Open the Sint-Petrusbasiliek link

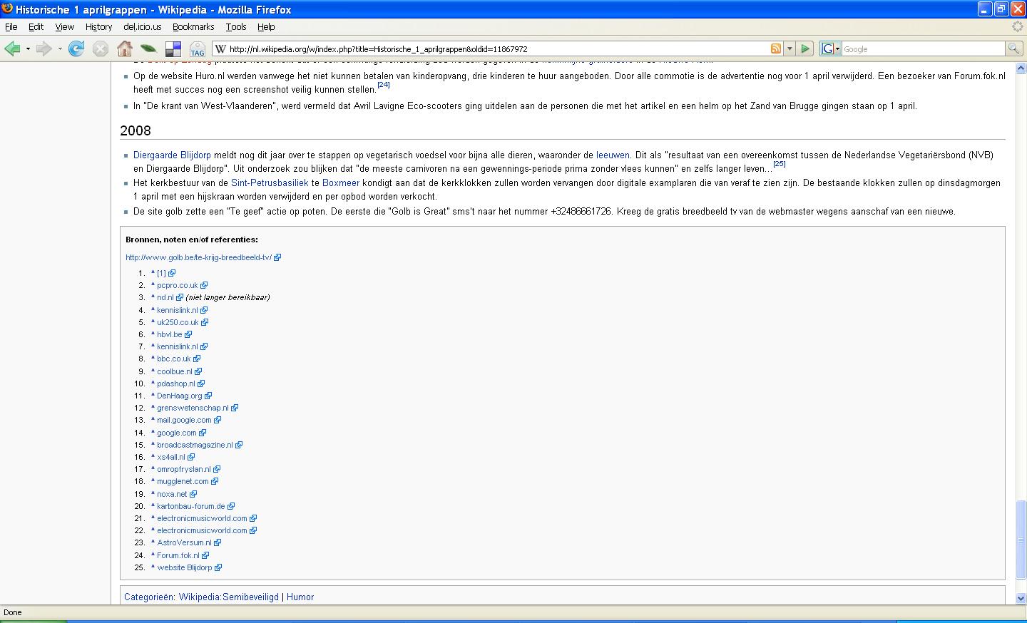pyautogui.click(x=270, y=183)
